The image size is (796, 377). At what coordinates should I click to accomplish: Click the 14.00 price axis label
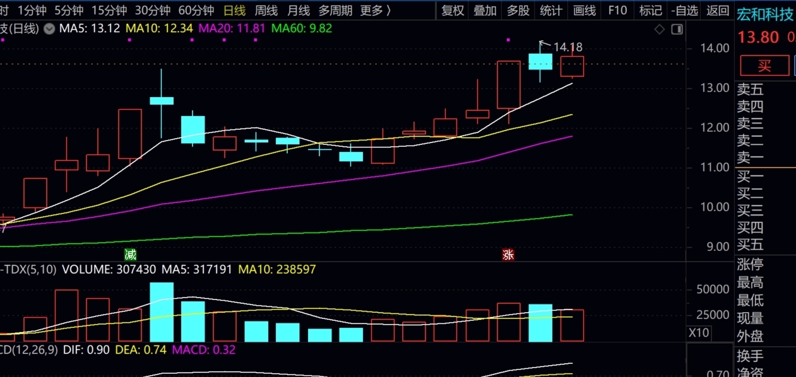click(x=714, y=48)
